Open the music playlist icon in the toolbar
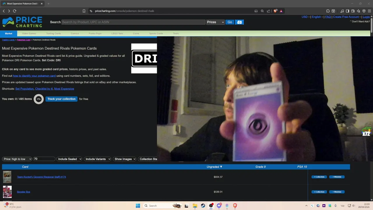This screenshot has width=373, height=210. (342, 11)
